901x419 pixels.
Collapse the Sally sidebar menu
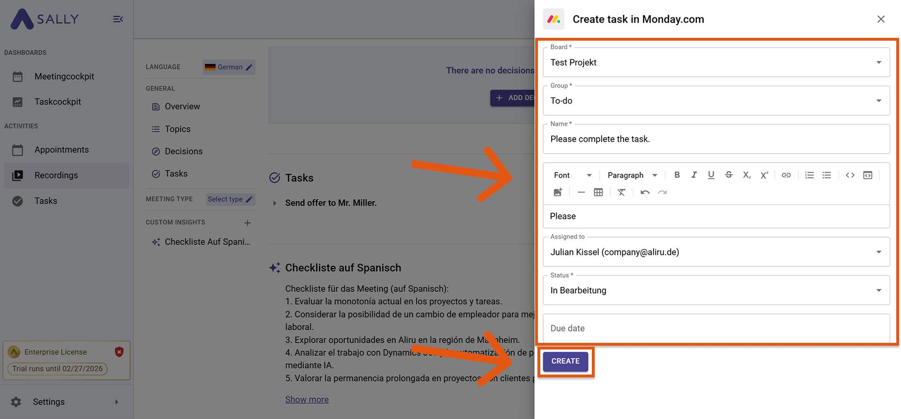[x=118, y=19]
